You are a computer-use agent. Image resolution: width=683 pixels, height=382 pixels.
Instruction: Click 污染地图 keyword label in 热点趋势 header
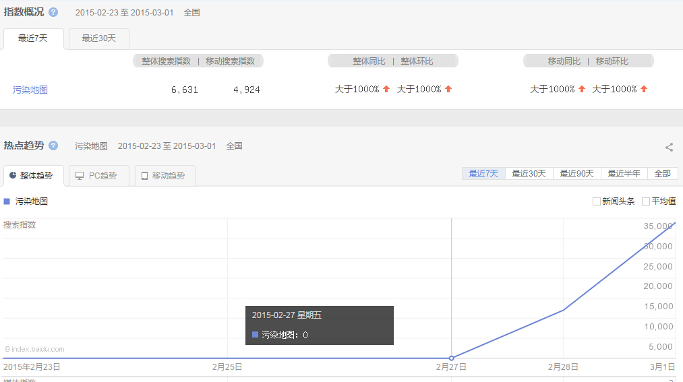[91, 146]
